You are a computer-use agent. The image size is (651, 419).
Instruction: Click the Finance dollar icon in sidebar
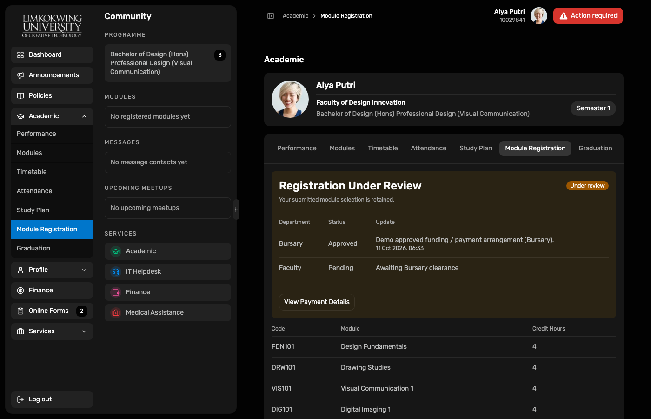coord(20,291)
